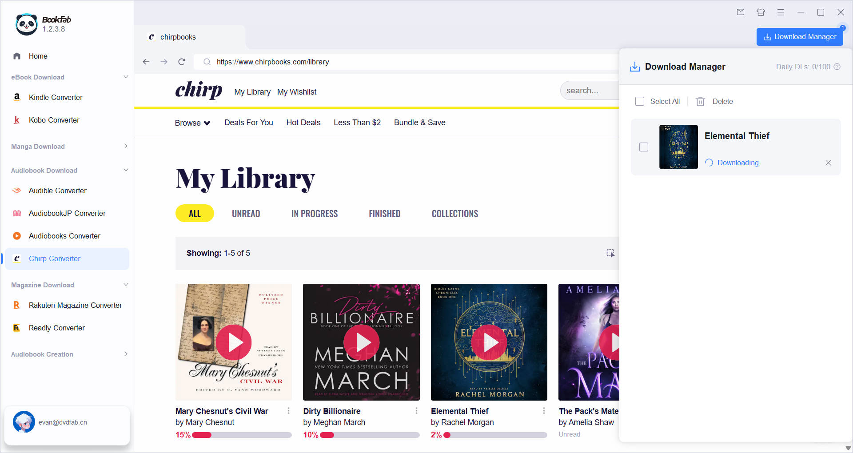Image resolution: width=853 pixels, height=453 pixels.
Task: Click the page scroll-down arrow
Action: click(x=848, y=448)
